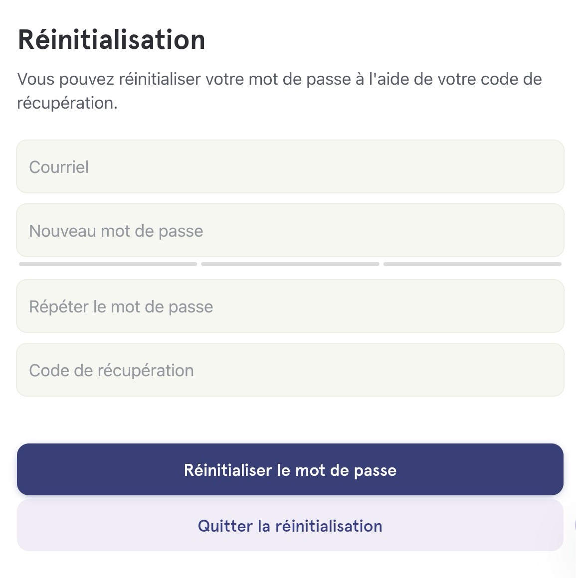Click the word récupération in the description

(x=67, y=103)
